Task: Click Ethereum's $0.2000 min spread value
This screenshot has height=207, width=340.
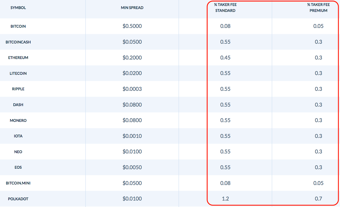Action: pos(132,58)
